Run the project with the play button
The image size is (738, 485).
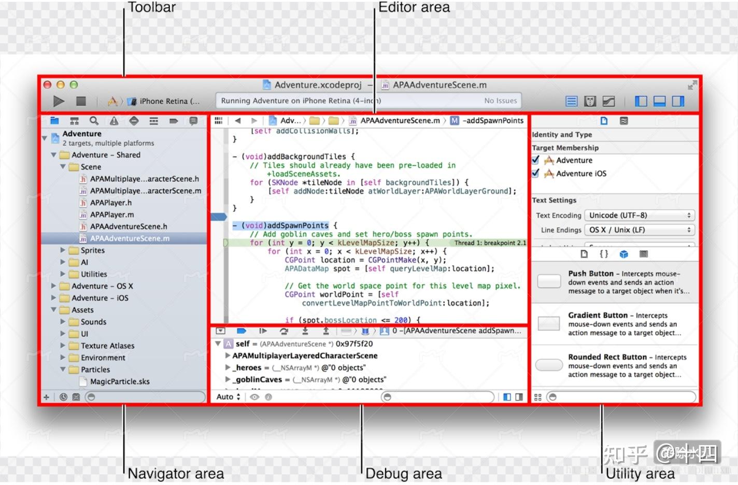coord(58,101)
